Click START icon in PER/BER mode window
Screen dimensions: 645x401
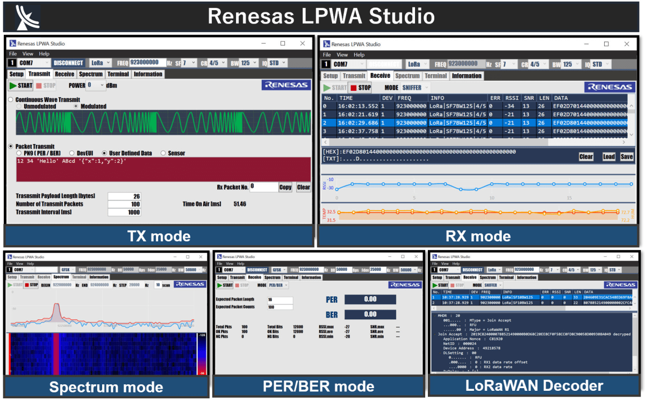pyautogui.click(x=219, y=285)
